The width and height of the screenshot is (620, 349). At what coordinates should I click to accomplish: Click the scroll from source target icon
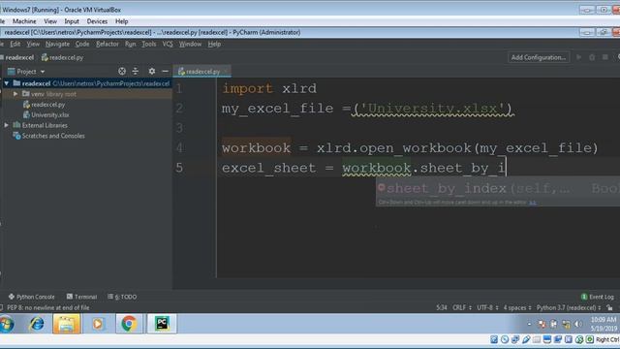pyautogui.click(x=122, y=71)
